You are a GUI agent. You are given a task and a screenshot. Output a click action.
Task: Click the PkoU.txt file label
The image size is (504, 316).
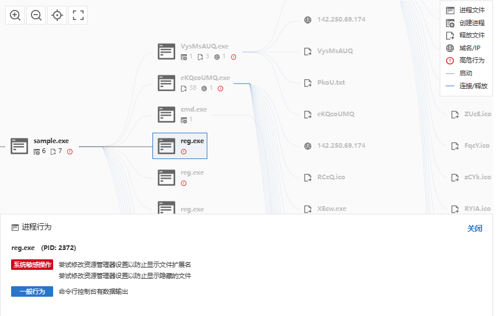[x=331, y=82]
